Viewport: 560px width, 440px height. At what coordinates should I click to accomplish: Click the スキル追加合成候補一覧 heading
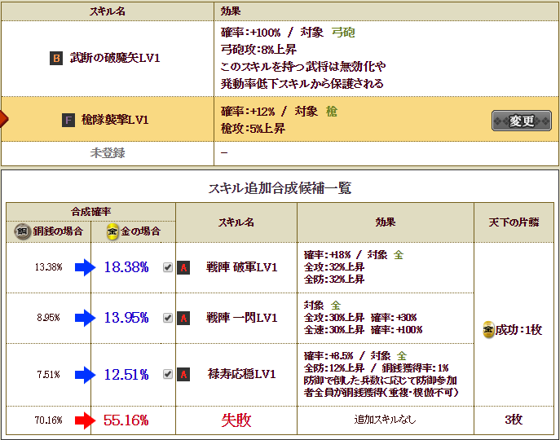pos(280,188)
